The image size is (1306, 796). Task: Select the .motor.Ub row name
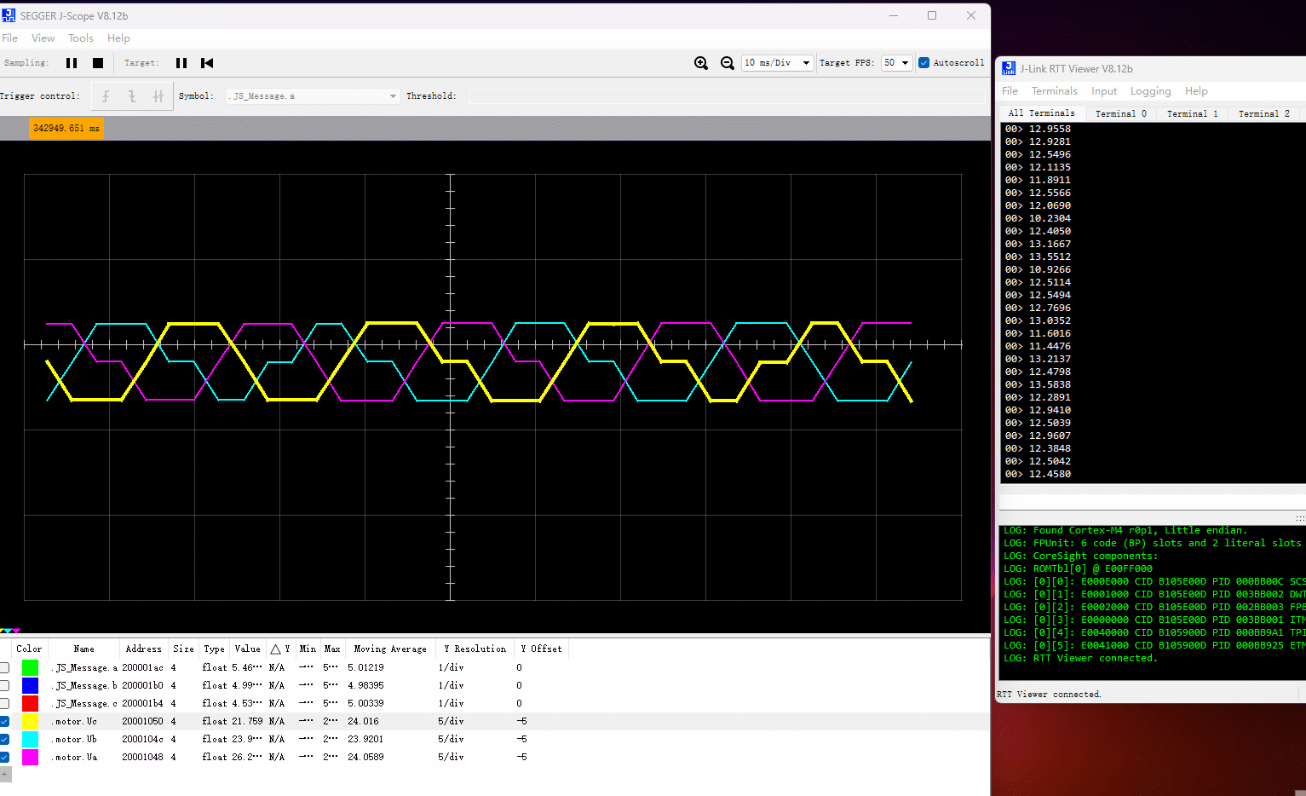[x=74, y=739]
